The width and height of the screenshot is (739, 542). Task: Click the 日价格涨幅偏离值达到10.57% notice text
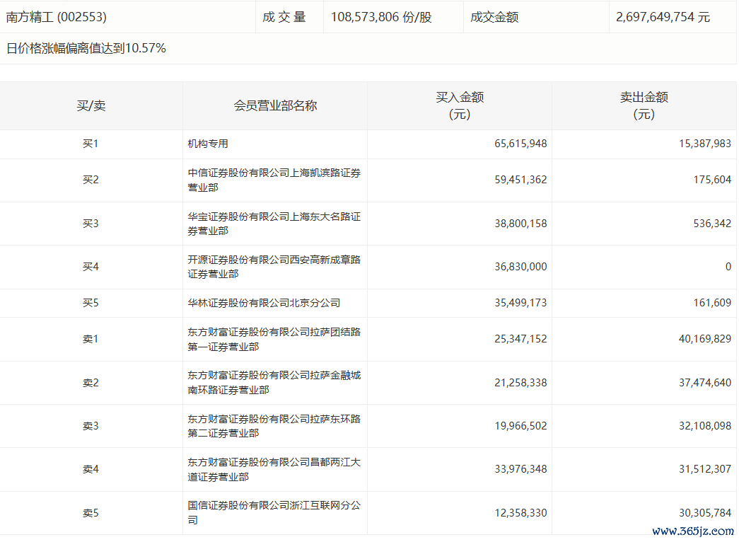click(x=86, y=49)
